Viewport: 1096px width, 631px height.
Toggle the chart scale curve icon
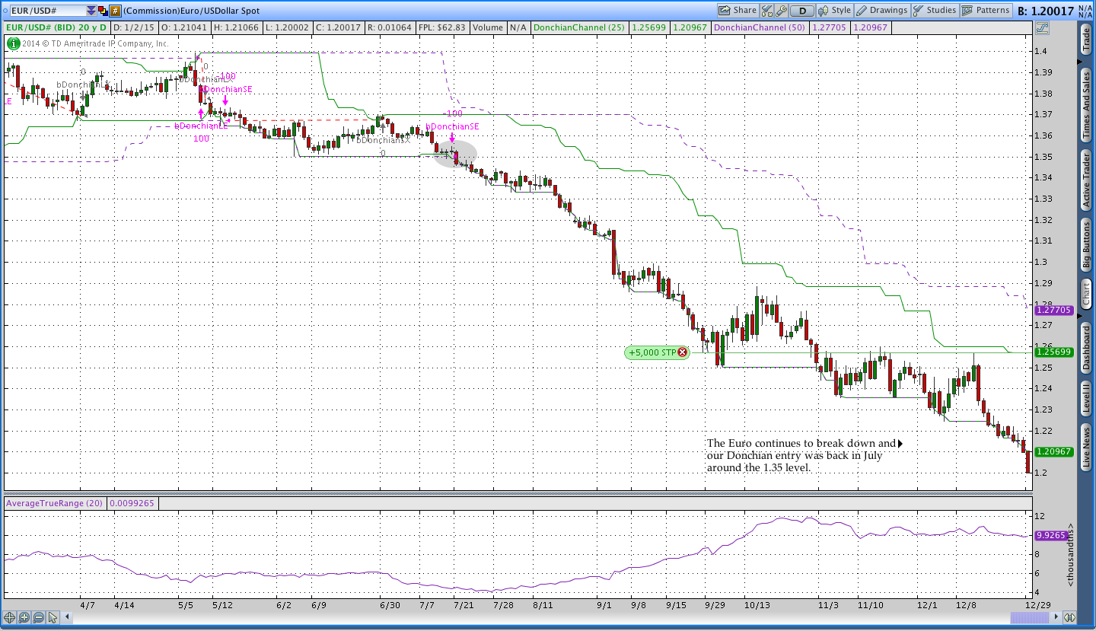click(x=1043, y=28)
